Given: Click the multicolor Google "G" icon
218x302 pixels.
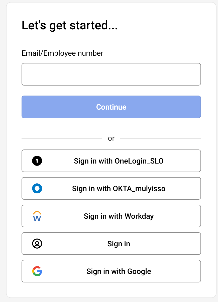Looking at the screenshot, I should 37,271.
